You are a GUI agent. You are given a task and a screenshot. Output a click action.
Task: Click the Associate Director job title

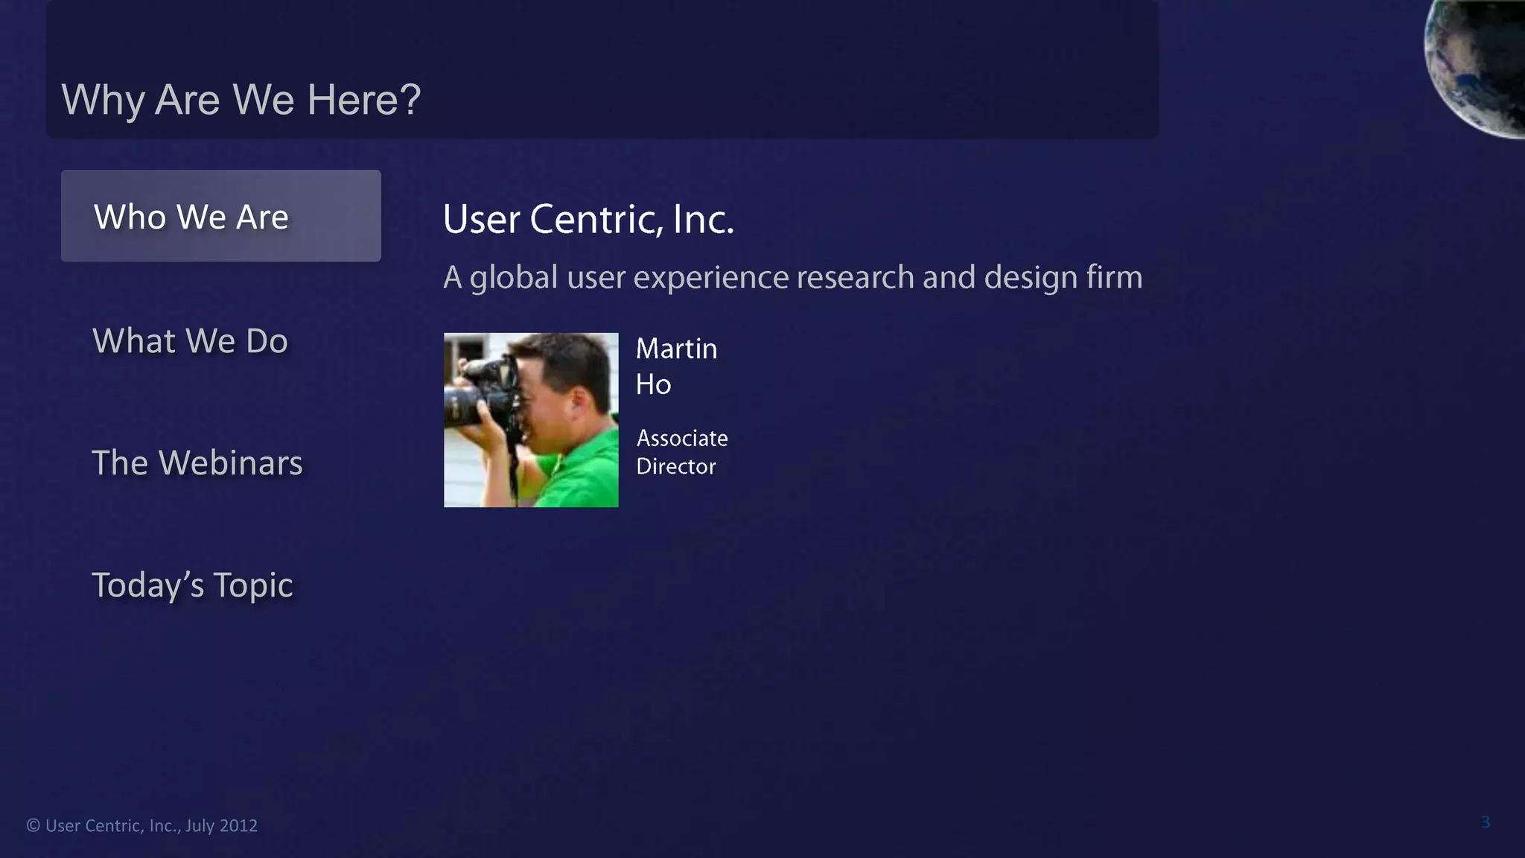coord(682,452)
